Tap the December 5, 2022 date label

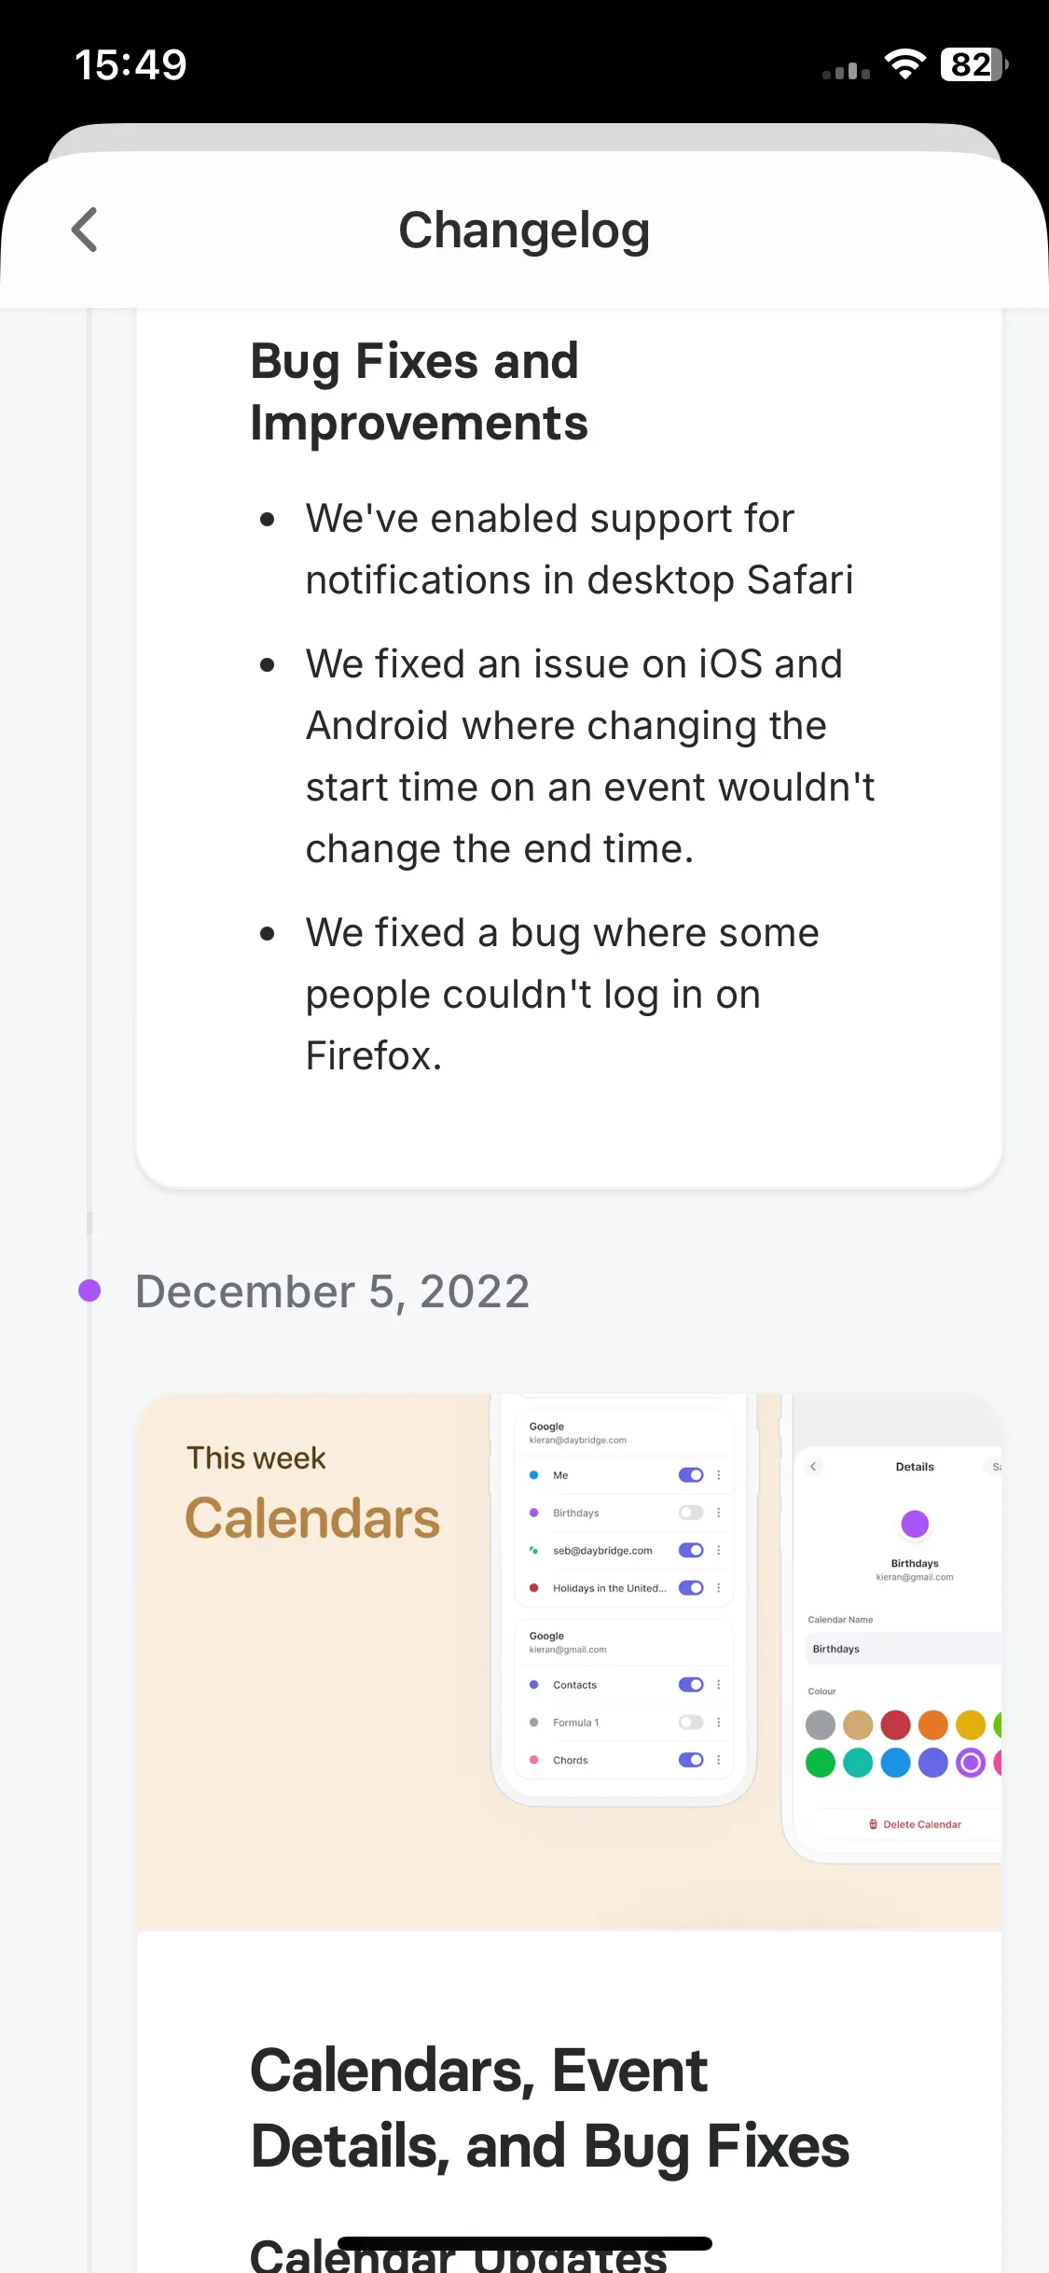[333, 1291]
